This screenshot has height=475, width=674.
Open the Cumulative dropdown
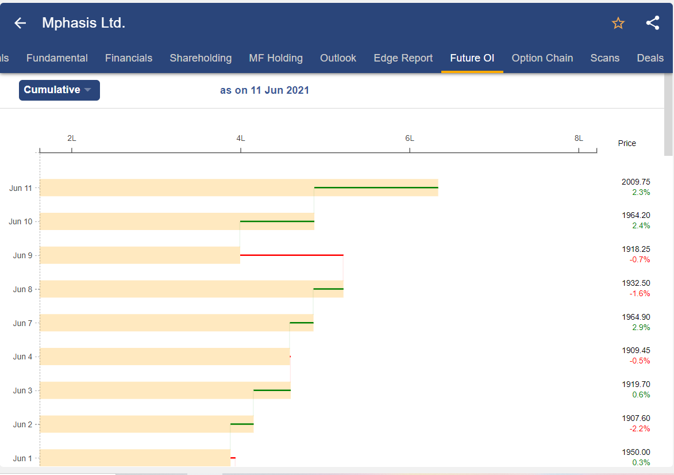coord(59,90)
